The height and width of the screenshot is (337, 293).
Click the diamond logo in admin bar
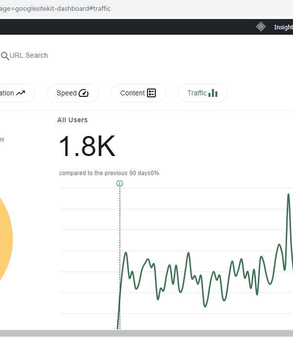(261, 27)
